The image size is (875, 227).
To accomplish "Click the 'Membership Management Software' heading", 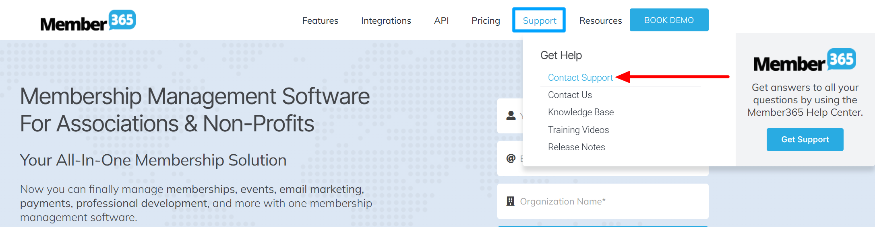I will coord(195,110).
